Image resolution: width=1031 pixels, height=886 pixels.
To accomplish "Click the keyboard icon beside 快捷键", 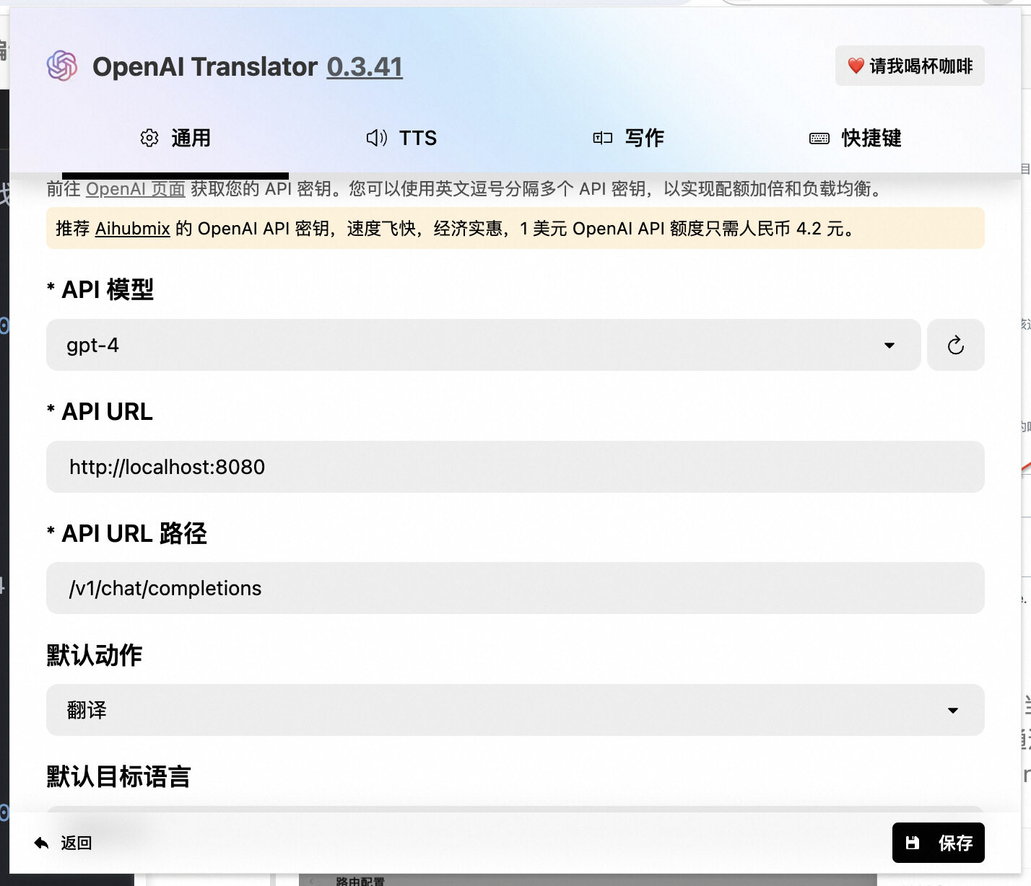I will pos(819,138).
